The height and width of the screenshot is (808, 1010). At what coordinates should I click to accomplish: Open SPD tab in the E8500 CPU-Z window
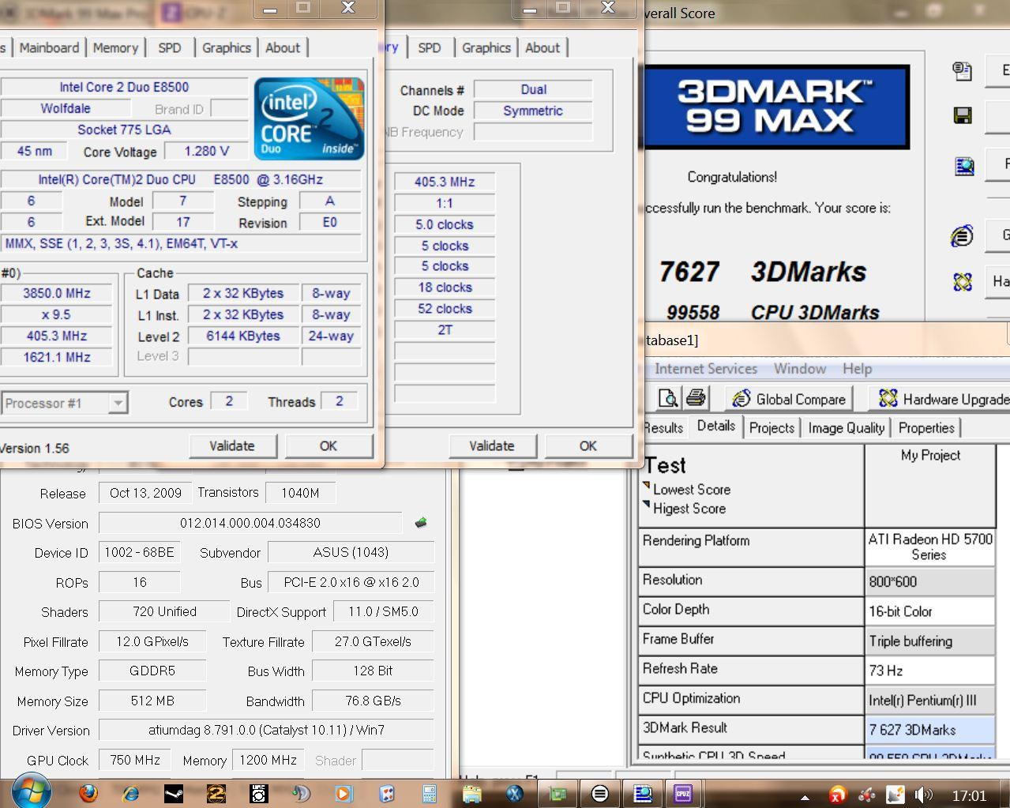[170, 47]
